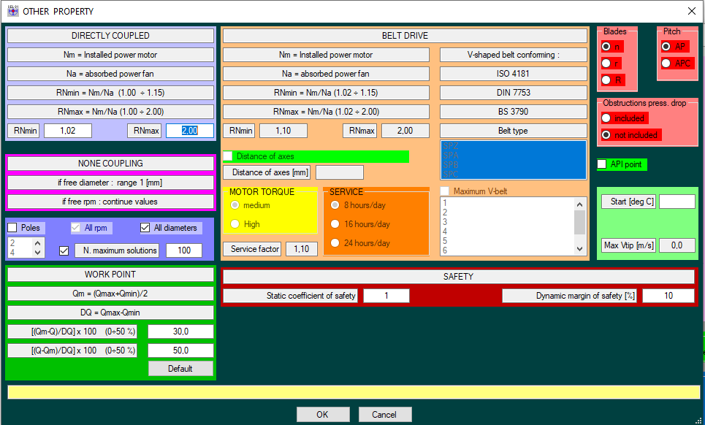
Task: Enable the Poles checkbox
Action: pos(12,228)
